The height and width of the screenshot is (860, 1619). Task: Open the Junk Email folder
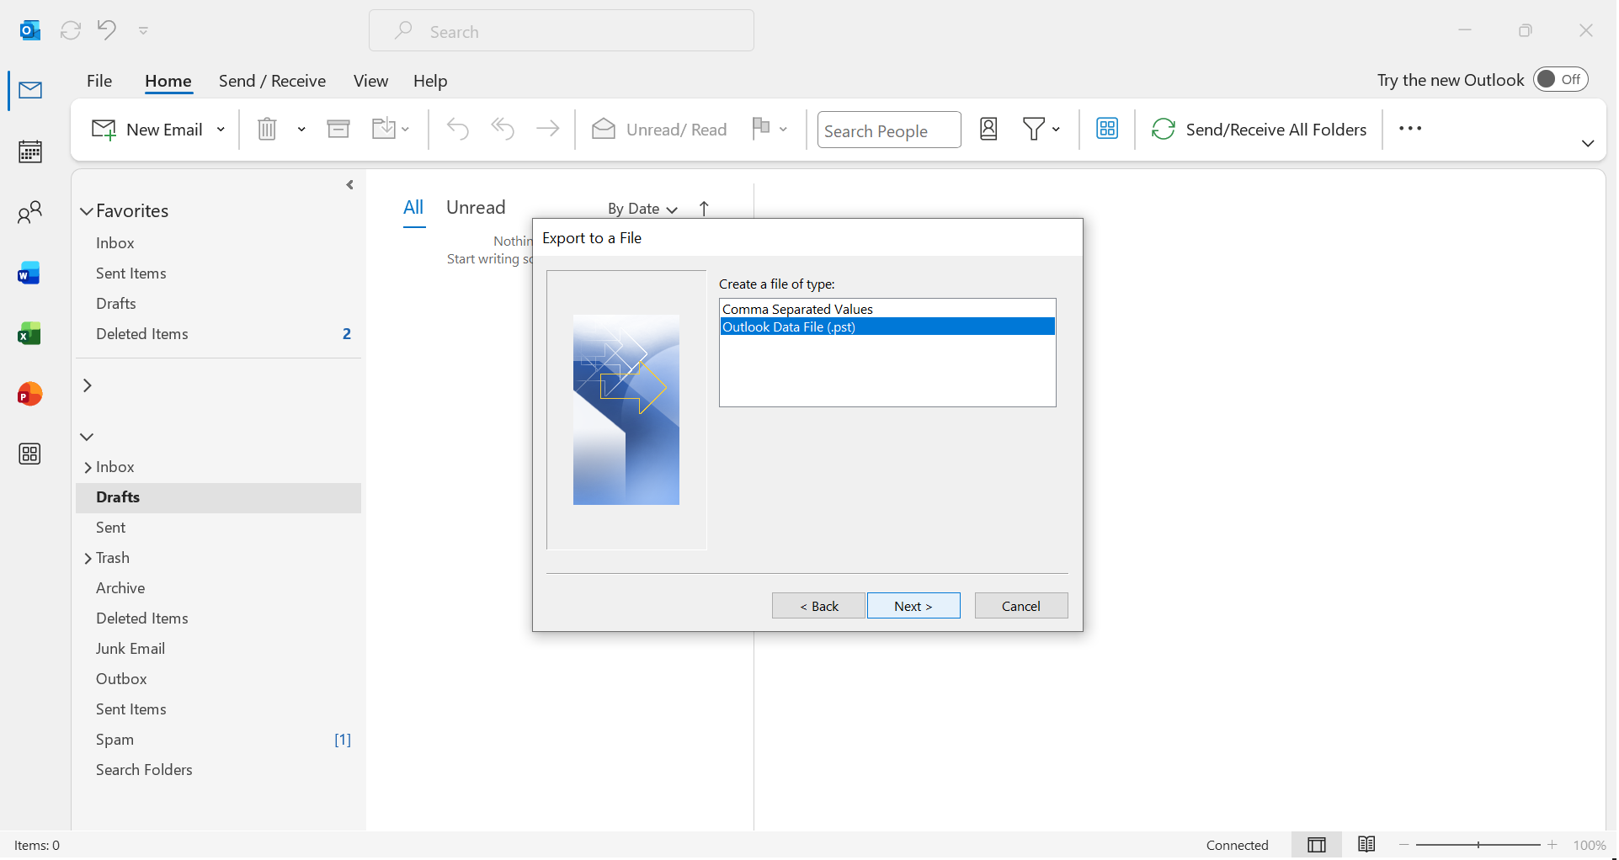click(219, 649)
